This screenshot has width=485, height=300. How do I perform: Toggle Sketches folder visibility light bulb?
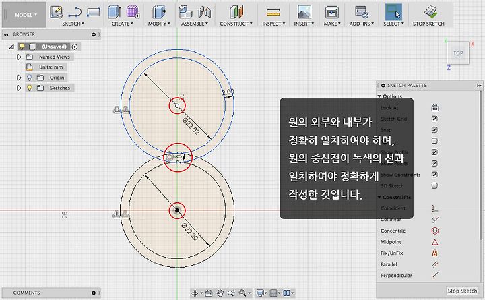(x=30, y=88)
